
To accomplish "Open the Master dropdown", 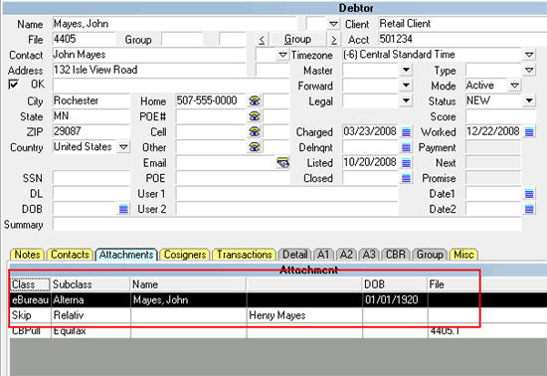I will [406, 70].
